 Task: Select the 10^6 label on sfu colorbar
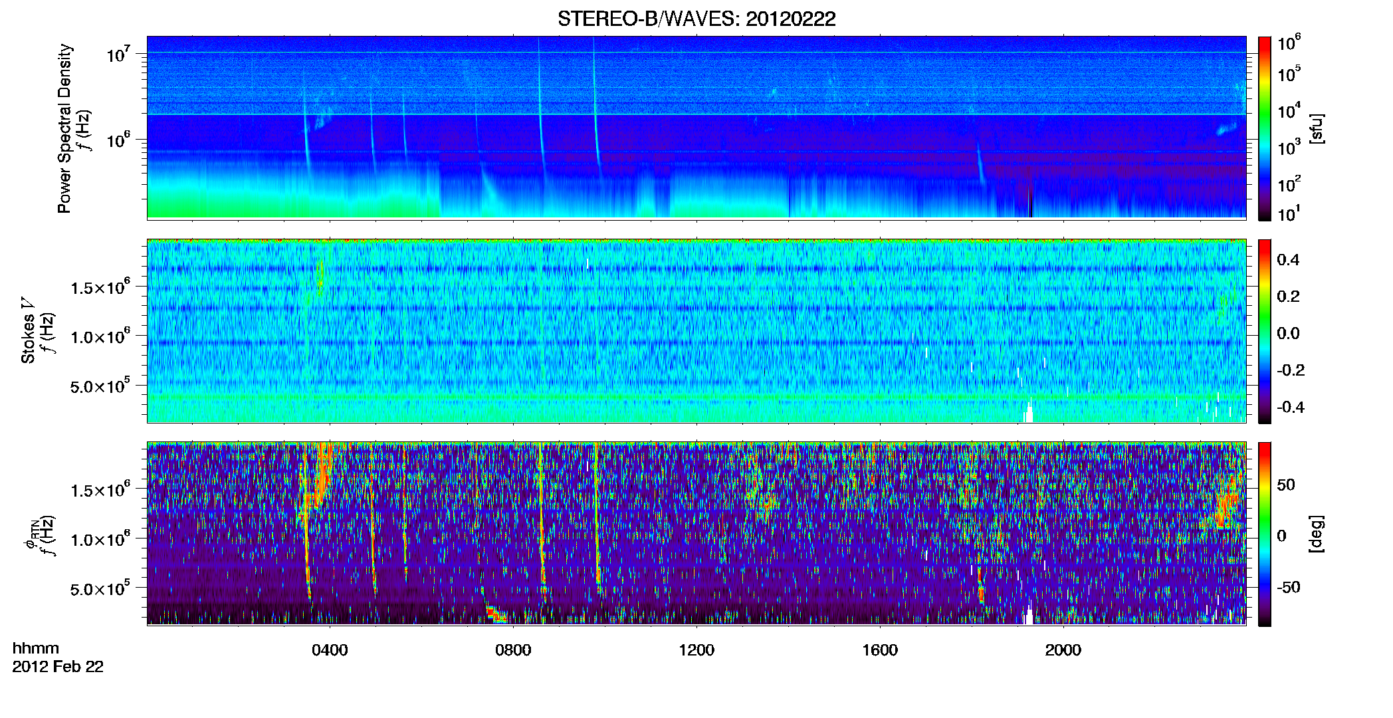(x=1289, y=43)
